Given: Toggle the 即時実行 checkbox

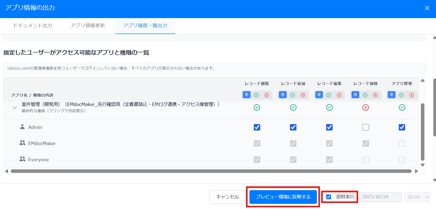Looking at the screenshot, I should 329,197.
